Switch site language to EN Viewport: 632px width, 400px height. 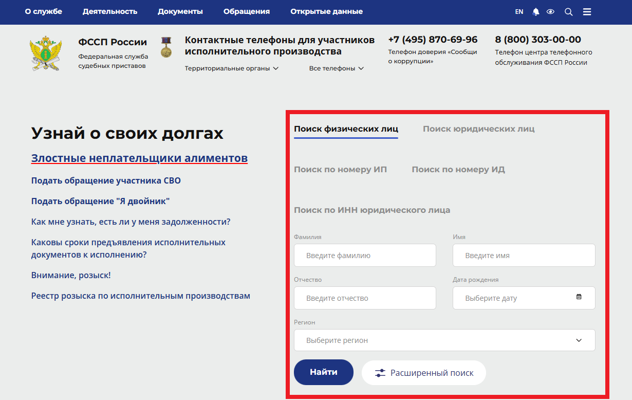pyautogui.click(x=519, y=11)
